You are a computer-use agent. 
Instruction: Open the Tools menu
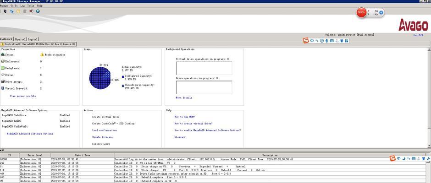tap(31, 5)
